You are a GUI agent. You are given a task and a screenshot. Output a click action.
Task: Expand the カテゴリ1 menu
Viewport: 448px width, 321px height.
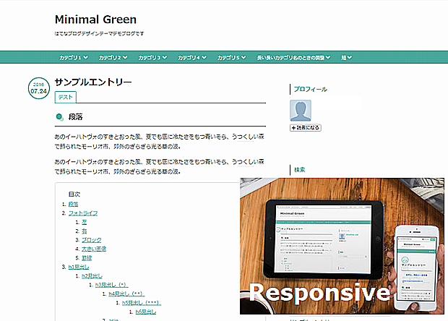tap(74, 57)
